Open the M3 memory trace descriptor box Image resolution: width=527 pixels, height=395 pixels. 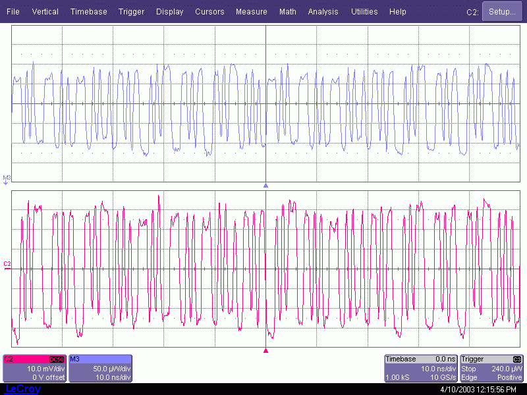[x=99, y=368]
